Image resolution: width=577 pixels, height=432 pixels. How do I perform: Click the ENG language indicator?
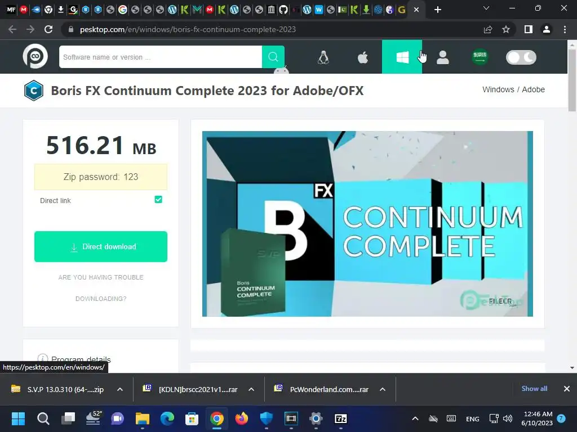pyautogui.click(x=473, y=418)
